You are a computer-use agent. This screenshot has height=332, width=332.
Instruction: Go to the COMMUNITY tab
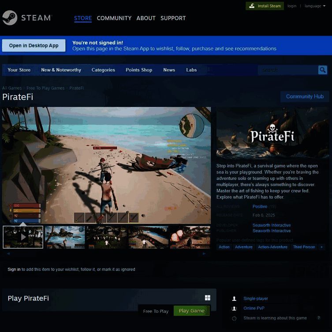coord(114,18)
